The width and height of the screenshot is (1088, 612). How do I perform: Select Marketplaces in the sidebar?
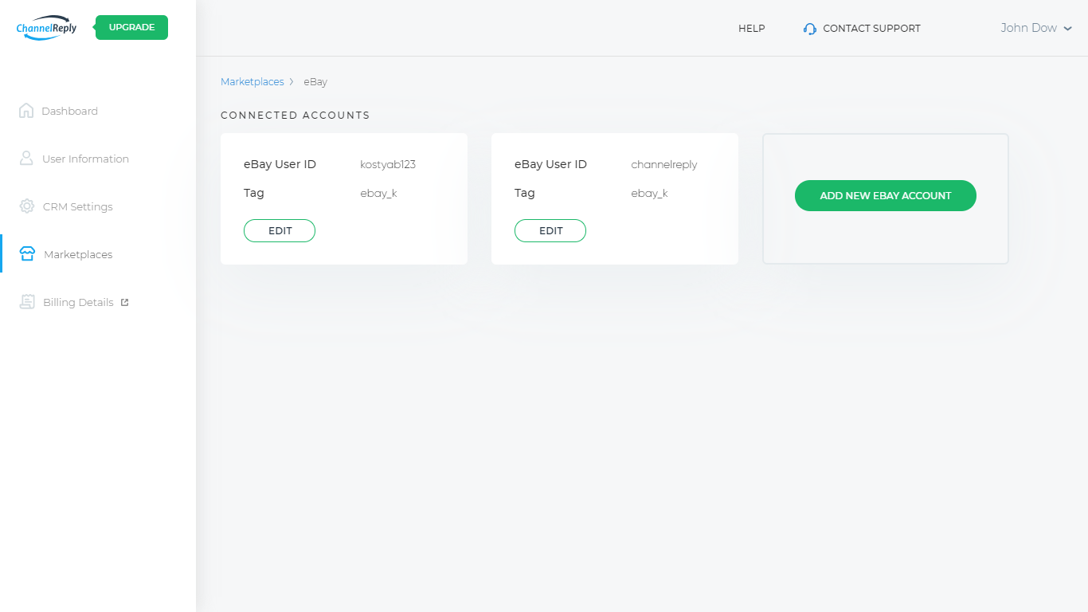(x=78, y=254)
